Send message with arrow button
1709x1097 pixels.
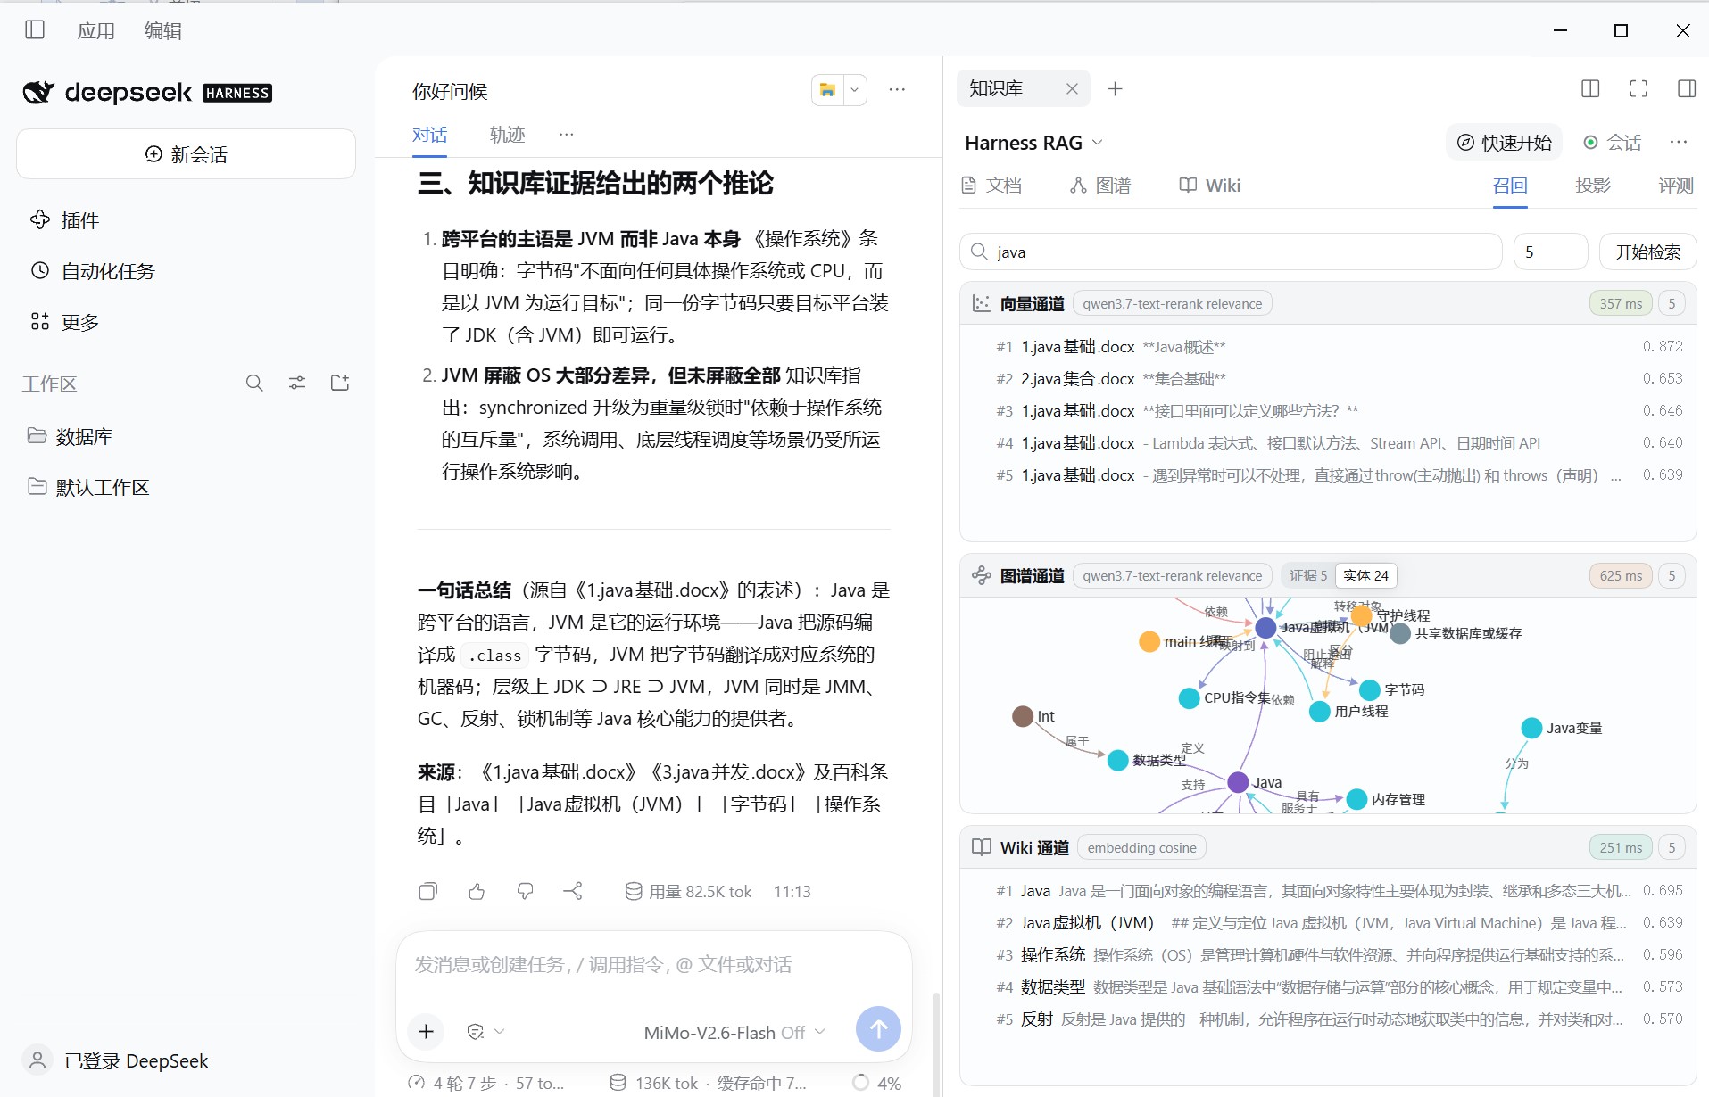pyautogui.click(x=878, y=1029)
